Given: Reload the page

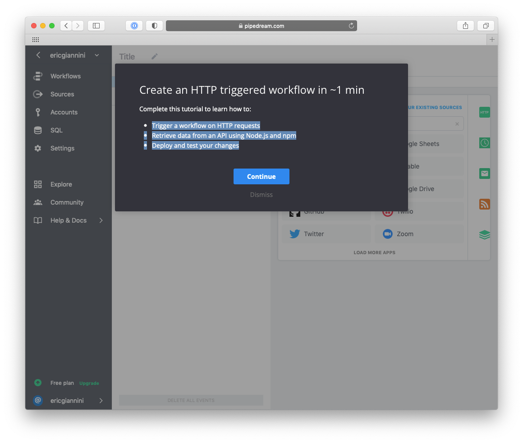Looking at the screenshot, I should (351, 26).
